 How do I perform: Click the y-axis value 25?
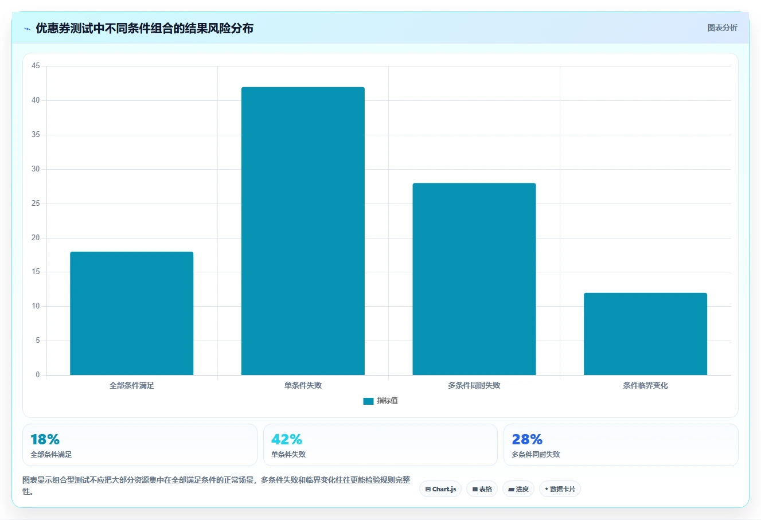click(36, 204)
